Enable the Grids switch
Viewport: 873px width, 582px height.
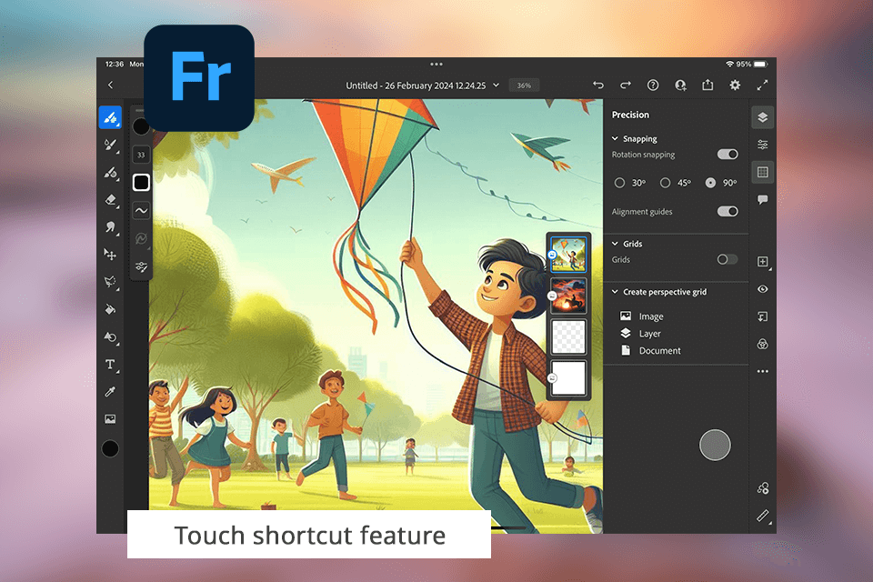point(727,259)
